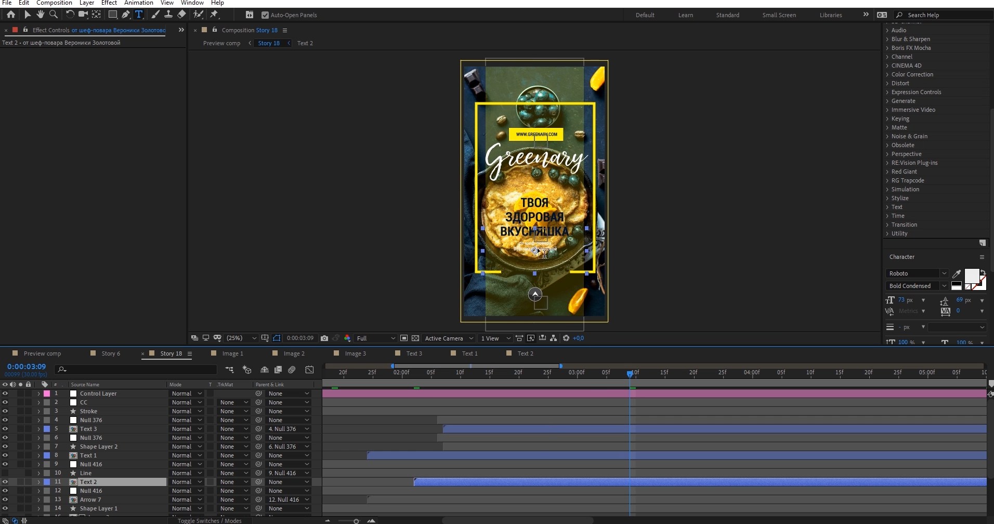Open the Show Channel color icon
The image size is (994, 524).
pyautogui.click(x=347, y=338)
